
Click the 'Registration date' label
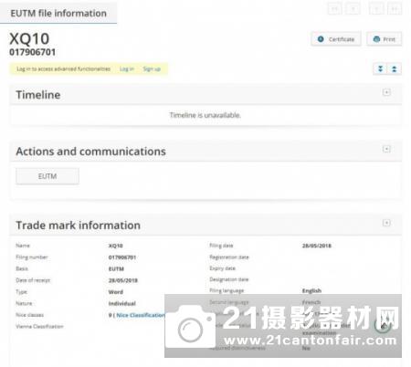point(229,257)
